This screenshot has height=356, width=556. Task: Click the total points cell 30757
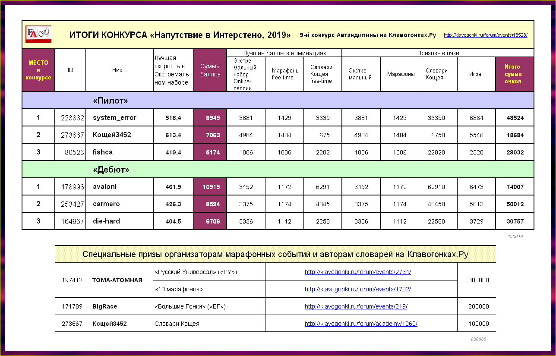[515, 221]
